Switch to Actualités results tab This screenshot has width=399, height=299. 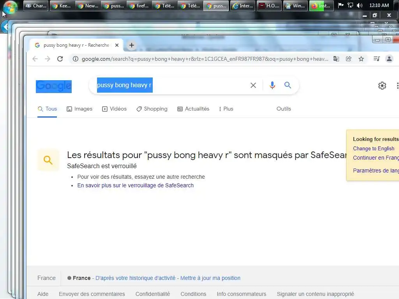point(193,109)
